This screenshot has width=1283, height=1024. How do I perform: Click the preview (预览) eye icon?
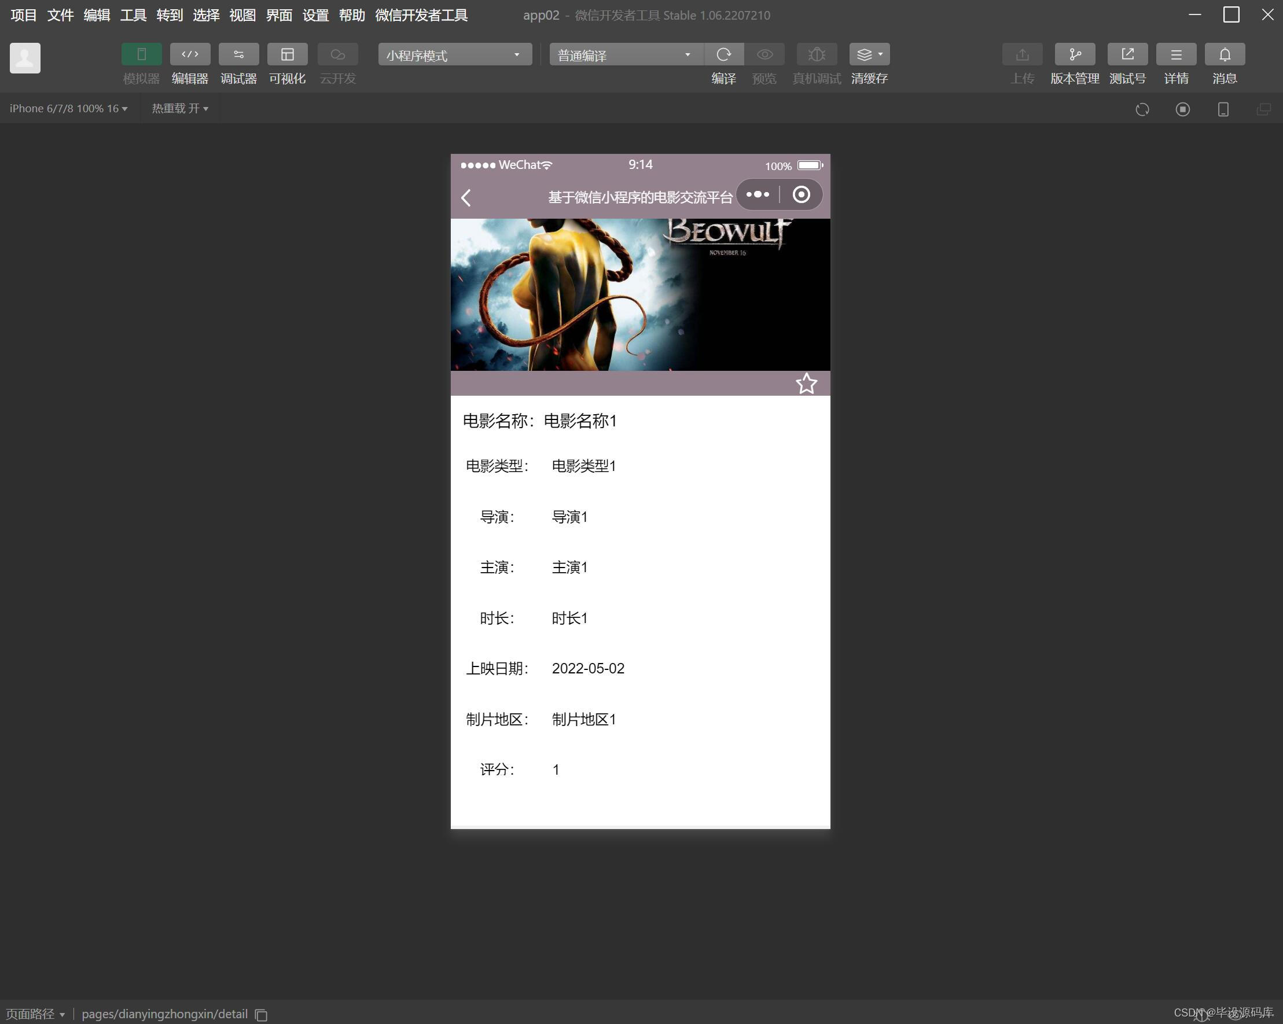764,55
